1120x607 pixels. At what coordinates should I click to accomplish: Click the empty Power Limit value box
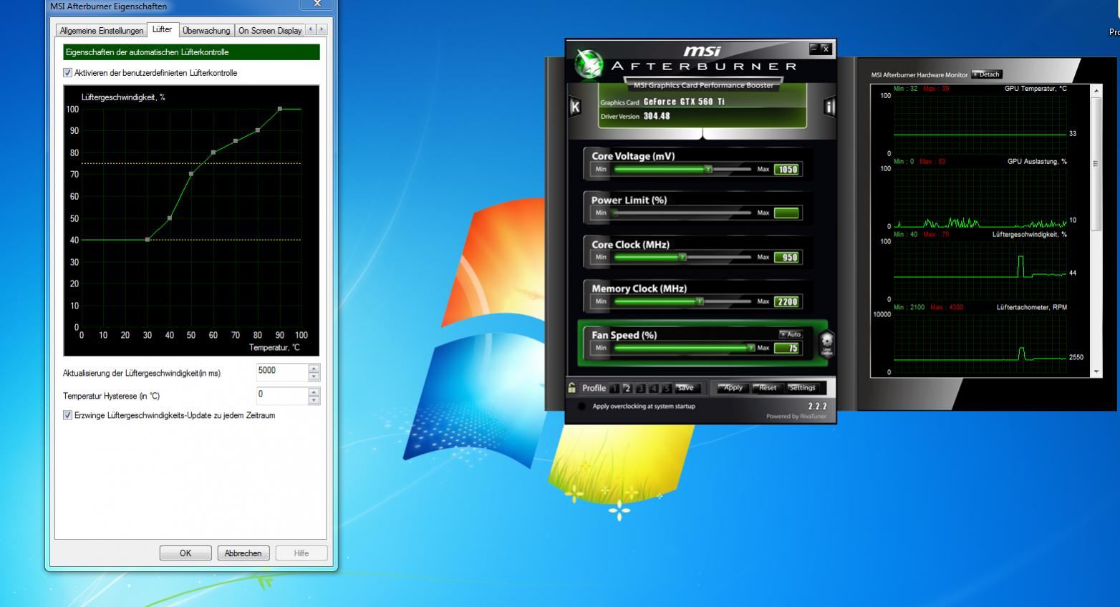(786, 213)
